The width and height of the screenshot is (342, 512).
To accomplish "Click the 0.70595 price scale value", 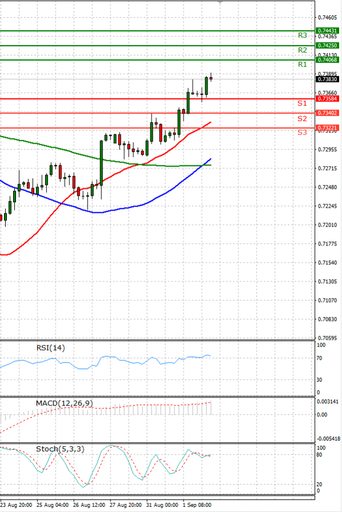I will 327,338.
